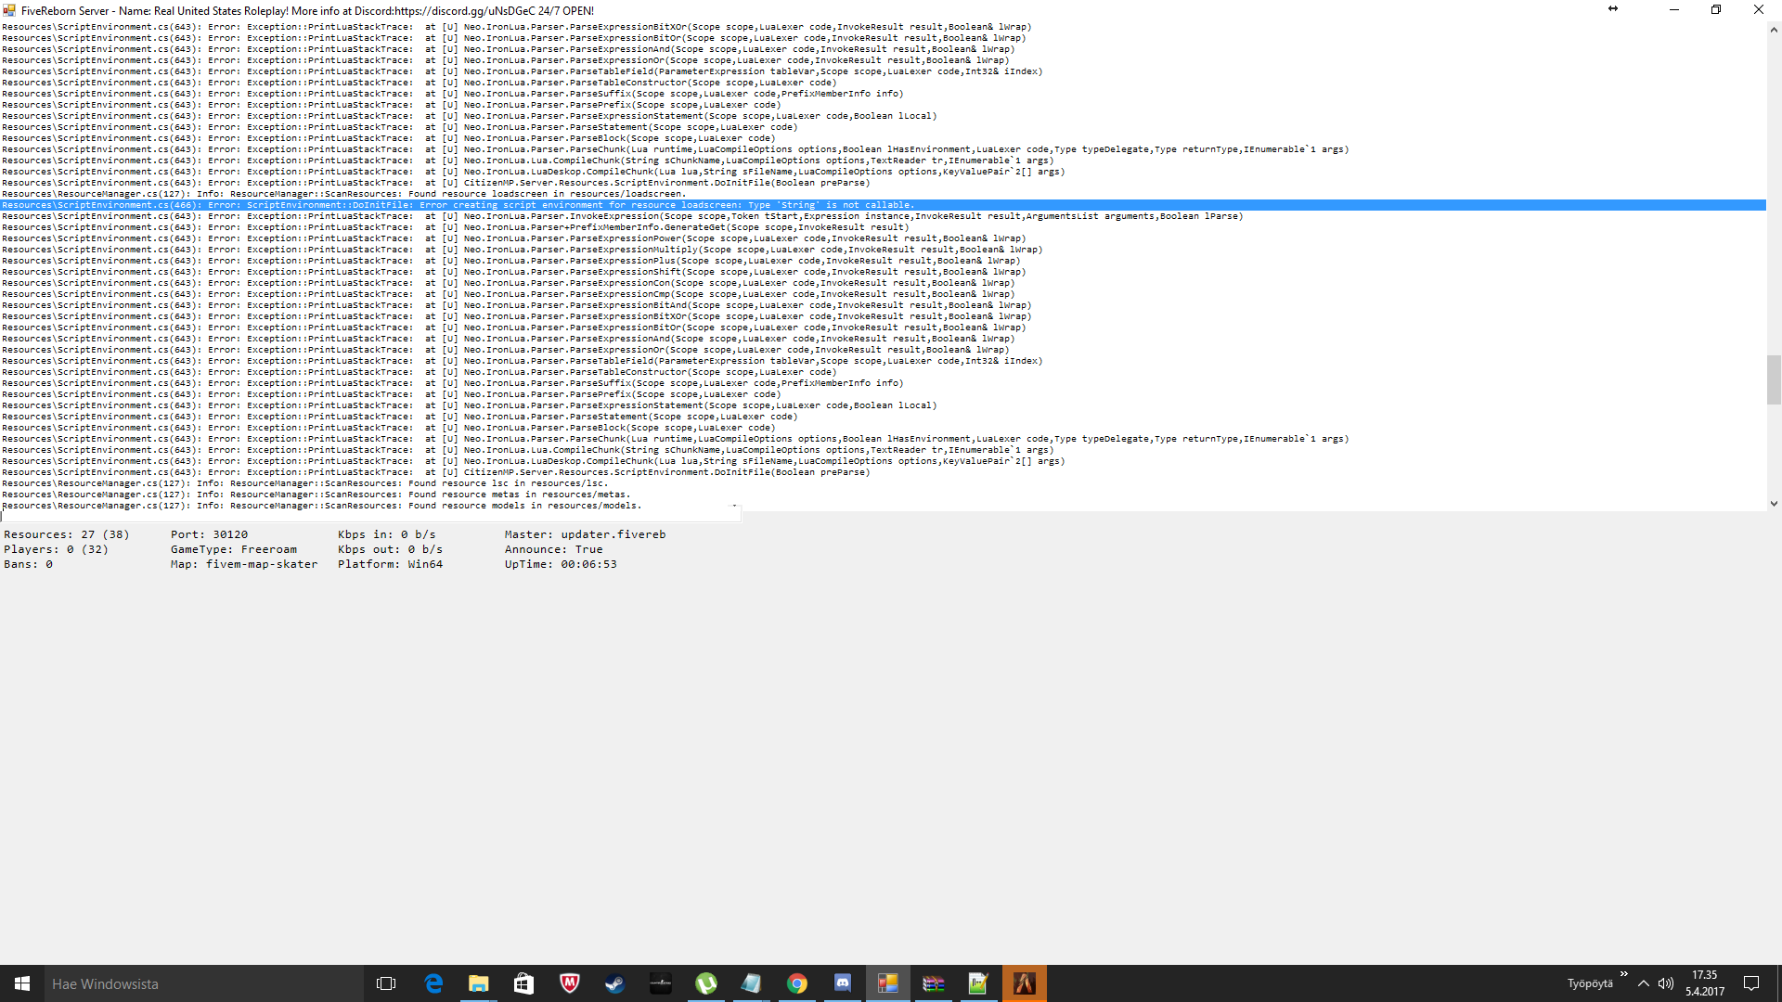Collapse console scroll by clicking the up arrow
The width and height of the screenshot is (1782, 1002).
[1774, 29]
